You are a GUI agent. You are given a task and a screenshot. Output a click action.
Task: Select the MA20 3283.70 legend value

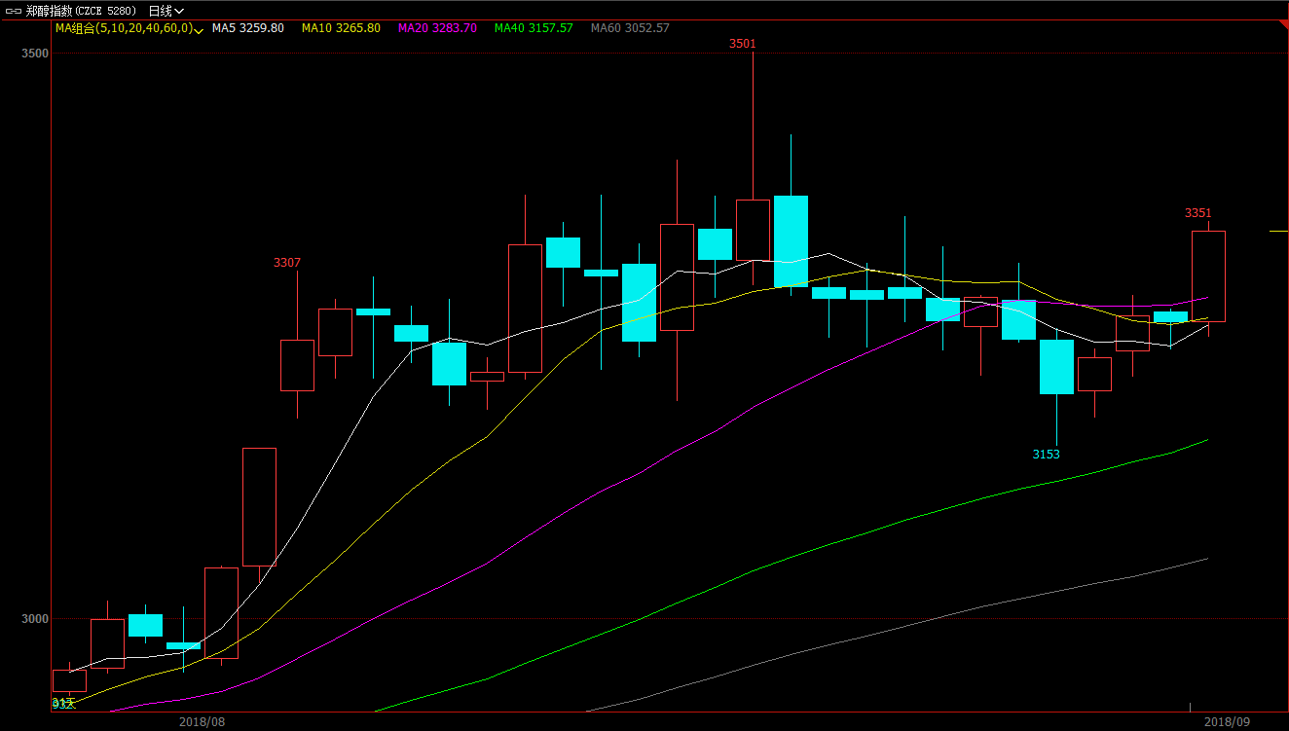tap(437, 28)
